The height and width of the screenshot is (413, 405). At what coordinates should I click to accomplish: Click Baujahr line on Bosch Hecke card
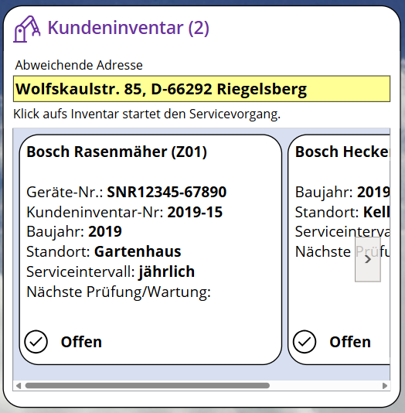point(342,192)
